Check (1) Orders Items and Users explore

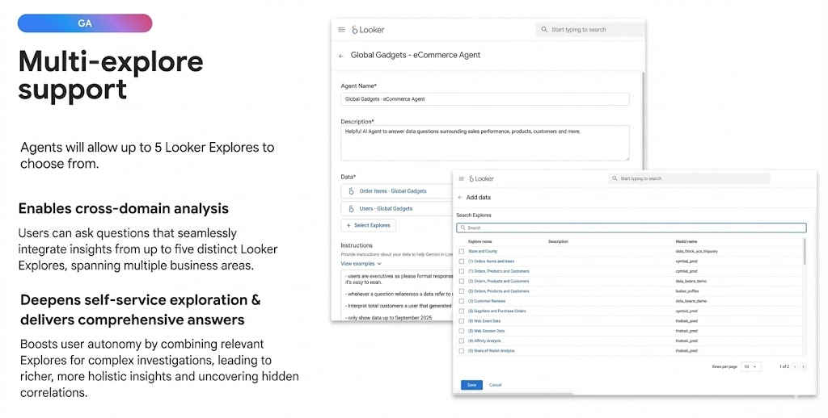(x=462, y=261)
